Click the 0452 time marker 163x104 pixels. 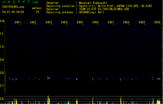click(33, 22)
